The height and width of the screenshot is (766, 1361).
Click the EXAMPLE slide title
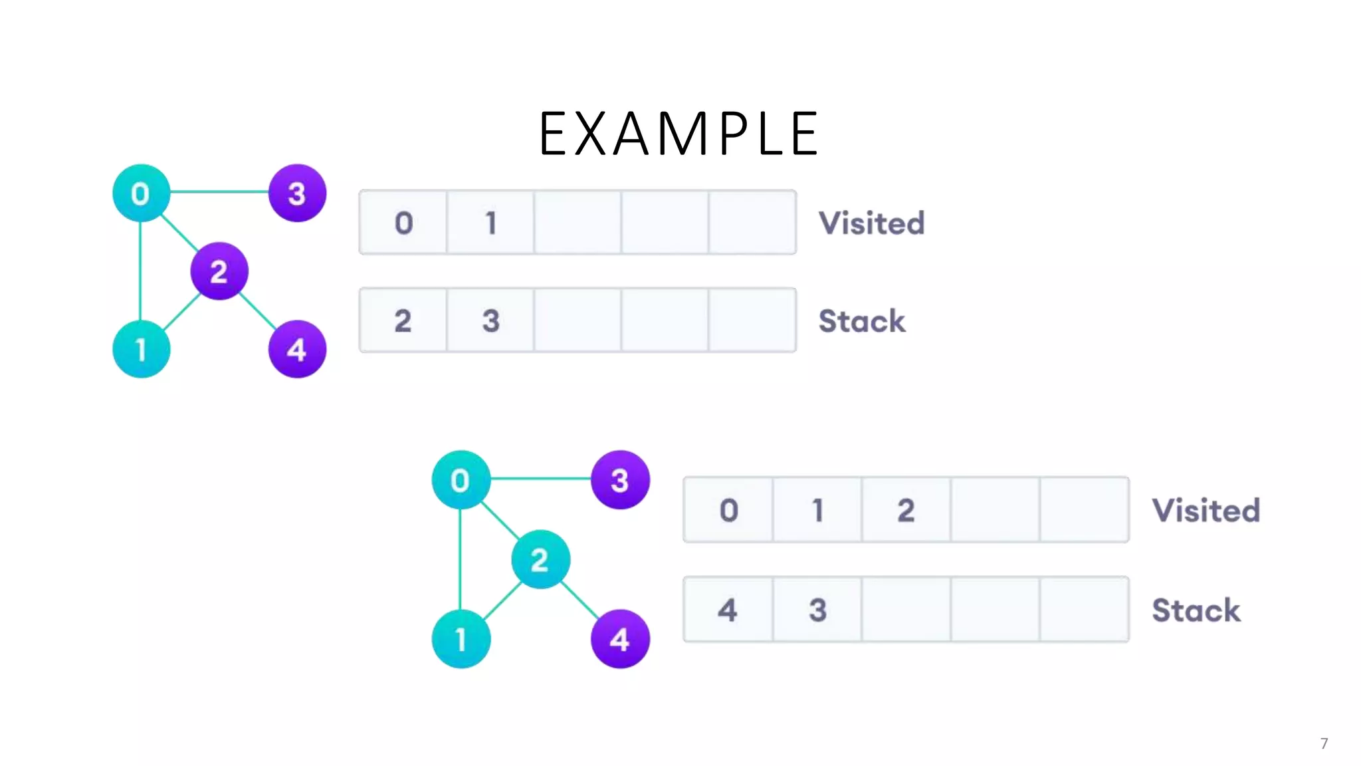tap(679, 134)
